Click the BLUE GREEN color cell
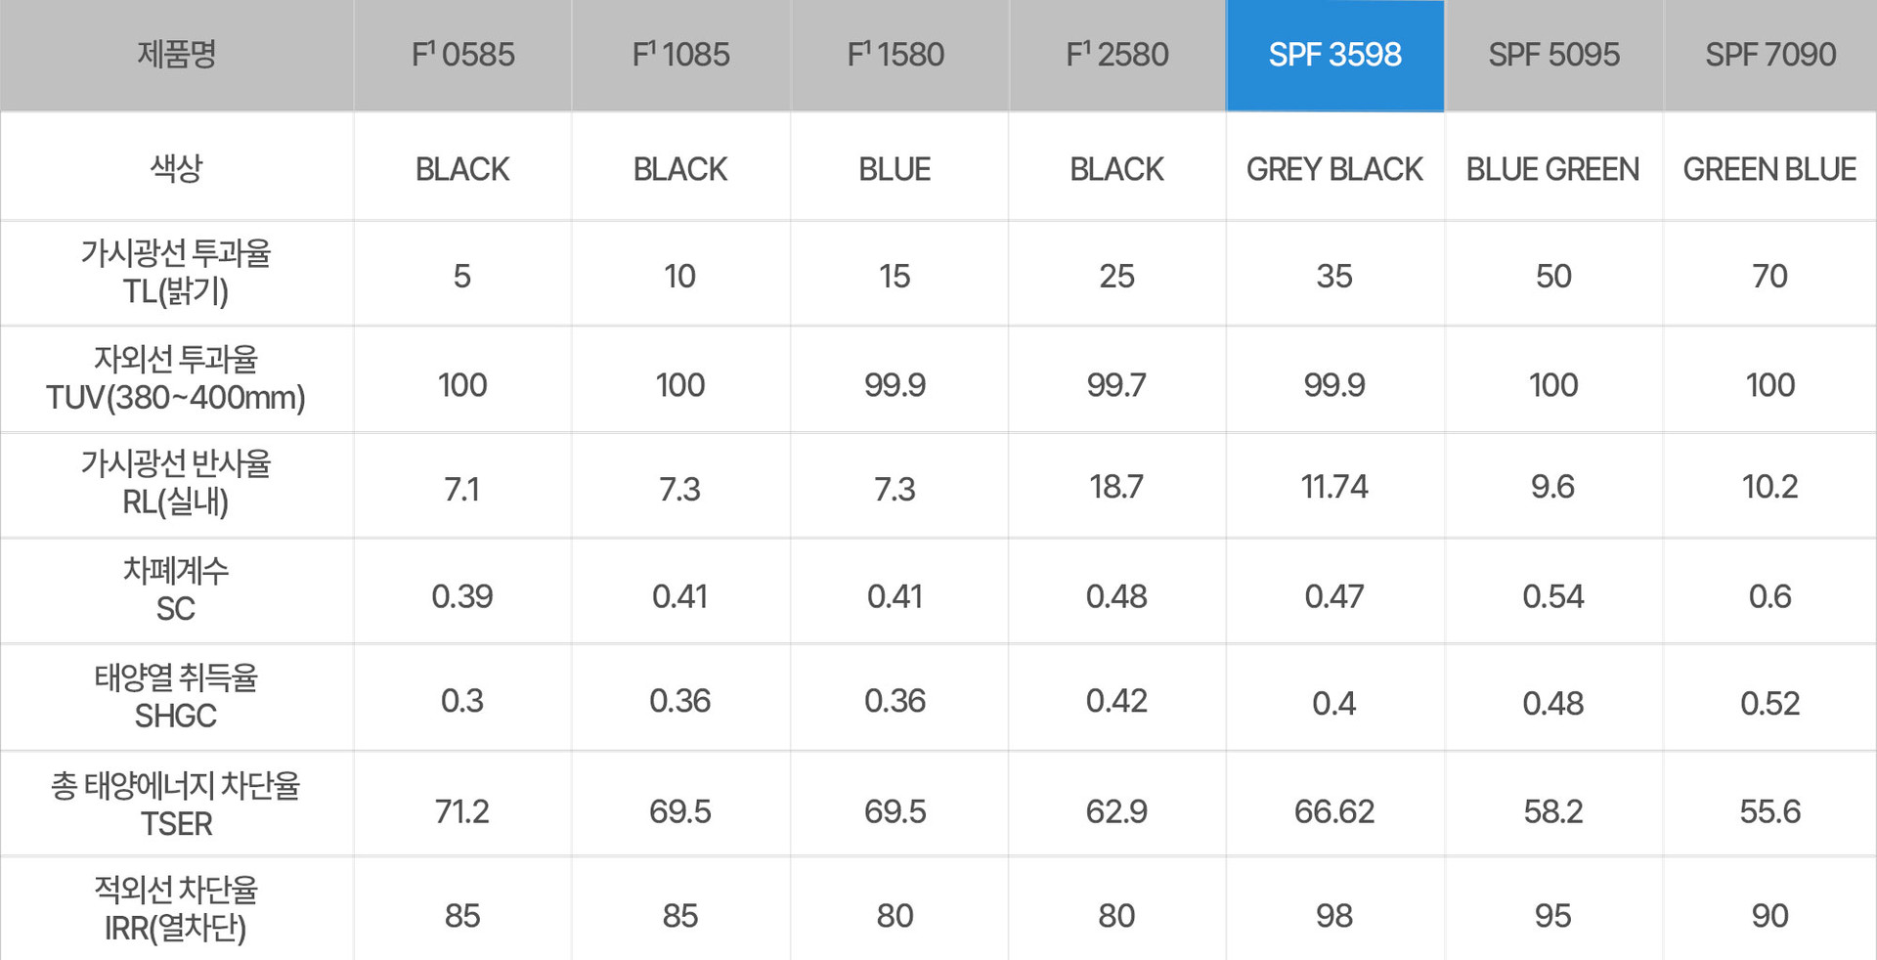This screenshot has width=1877, height=960. point(1553,168)
